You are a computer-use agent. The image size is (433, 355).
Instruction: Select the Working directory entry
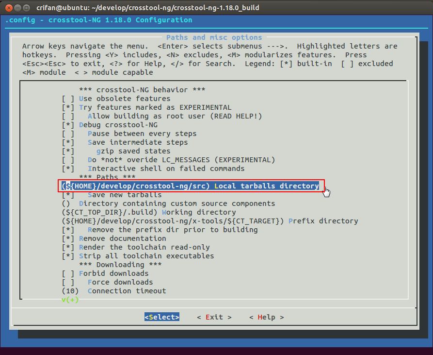(149, 212)
